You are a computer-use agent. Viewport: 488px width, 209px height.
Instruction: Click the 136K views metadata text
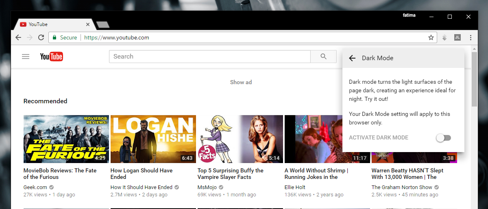pos(298,195)
